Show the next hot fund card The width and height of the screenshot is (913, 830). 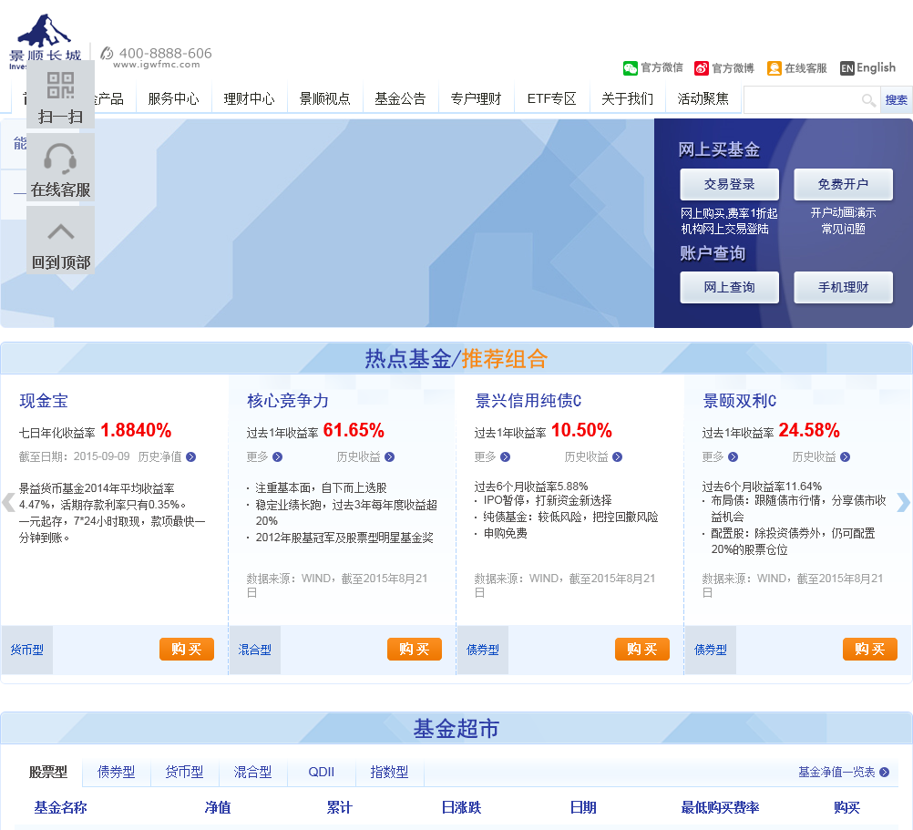click(x=903, y=502)
